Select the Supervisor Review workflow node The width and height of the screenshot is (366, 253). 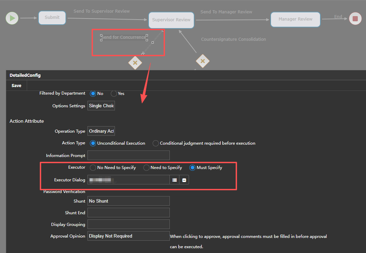(x=171, y=20)
